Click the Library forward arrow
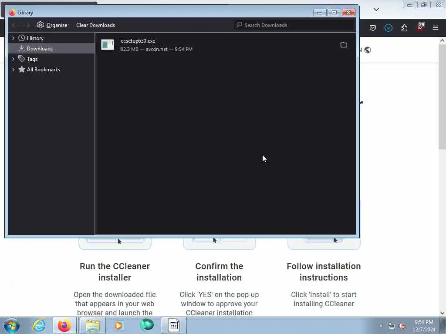The image size is (446, 334). pos(27,25)
